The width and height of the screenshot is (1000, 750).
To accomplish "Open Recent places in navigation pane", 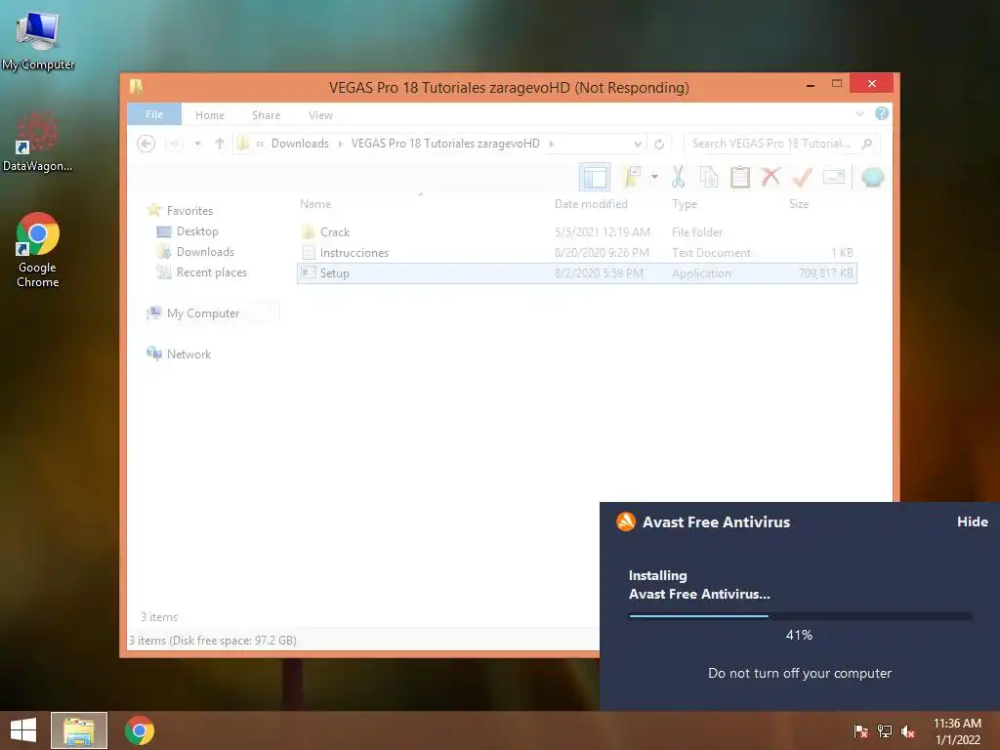I will pos(211,271).
